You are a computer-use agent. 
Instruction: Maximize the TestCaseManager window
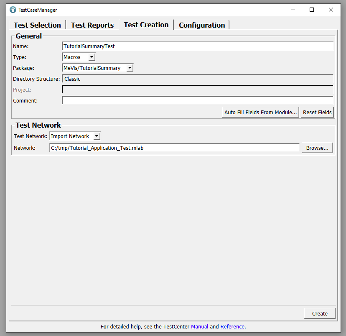point(312,10)
